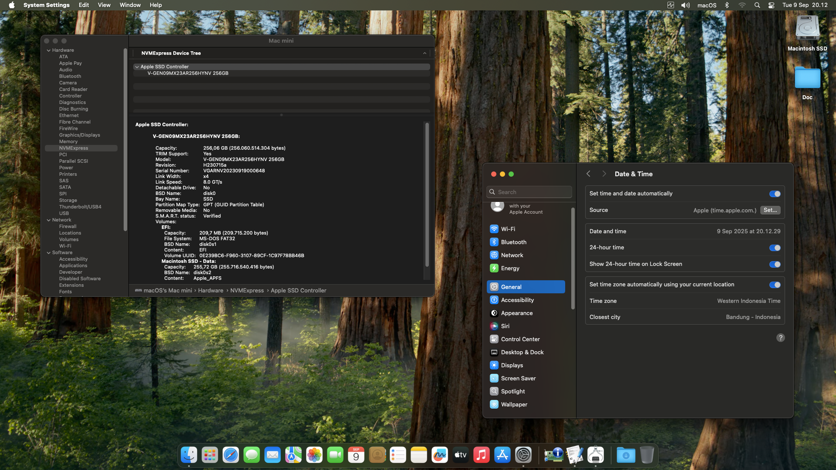Click the volume icon in menu bar
836x470 pixels.
685,5
